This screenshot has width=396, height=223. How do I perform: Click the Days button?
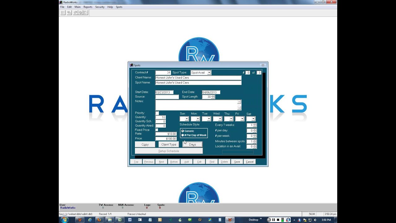192,145
